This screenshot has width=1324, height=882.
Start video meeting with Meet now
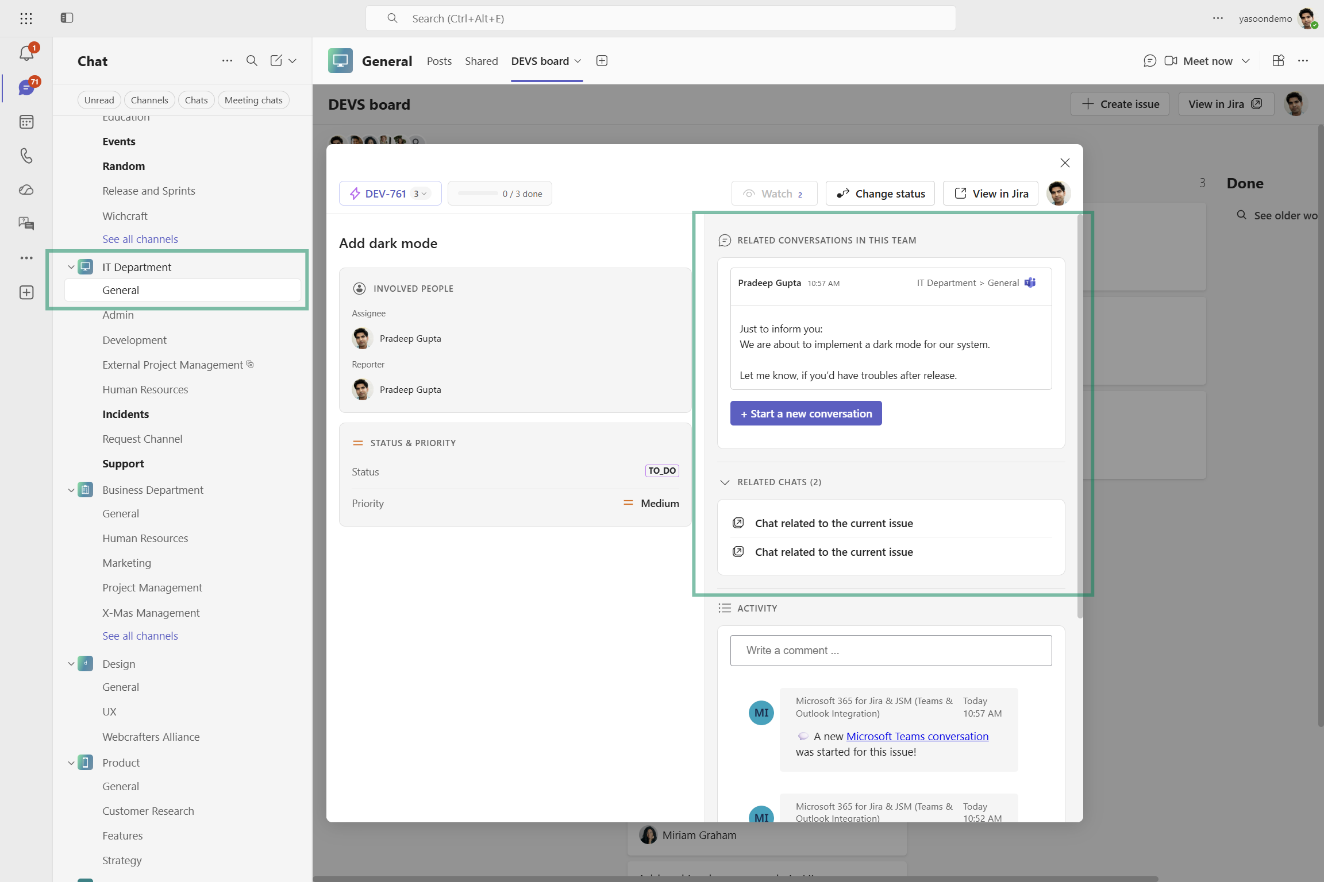[1198, 61]
